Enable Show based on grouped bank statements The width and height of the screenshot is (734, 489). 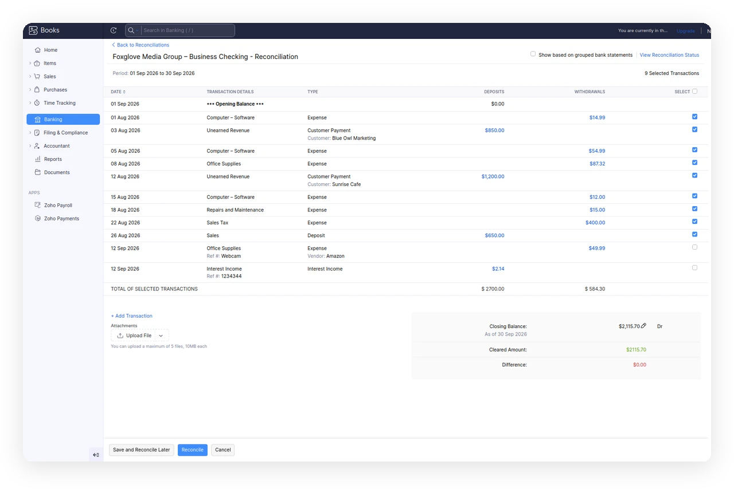533,54
